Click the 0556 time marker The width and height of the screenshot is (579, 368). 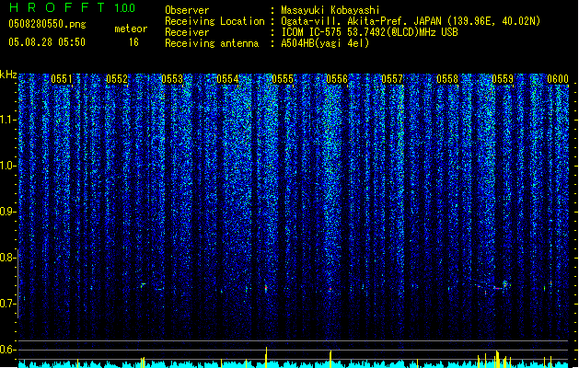coord(337,79)
